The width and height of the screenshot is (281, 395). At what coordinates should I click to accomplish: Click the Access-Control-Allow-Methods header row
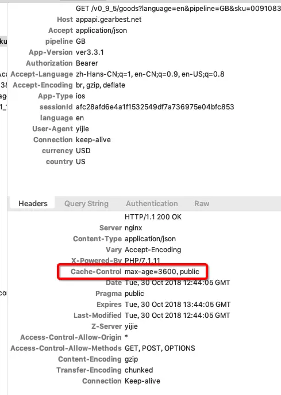[102, 348]
